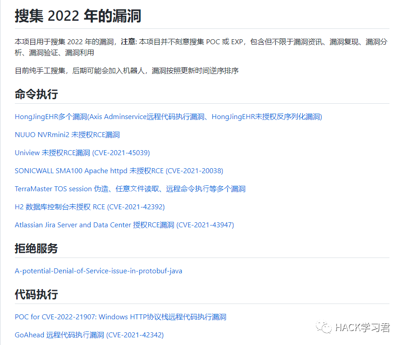This screenshot has width=403, height=345.
Task: Open H2 数据库控制台未授权 RCE link
Action: [x=90, y=207]
